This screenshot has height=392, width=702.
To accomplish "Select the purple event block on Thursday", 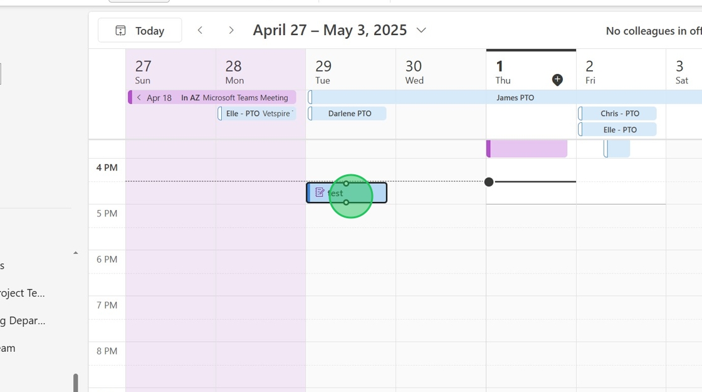I will click(527, 149).
